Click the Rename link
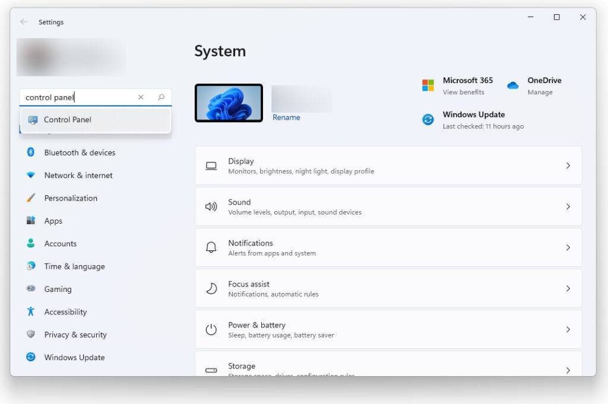Screen dimensions: 608x404 (286, 117)
